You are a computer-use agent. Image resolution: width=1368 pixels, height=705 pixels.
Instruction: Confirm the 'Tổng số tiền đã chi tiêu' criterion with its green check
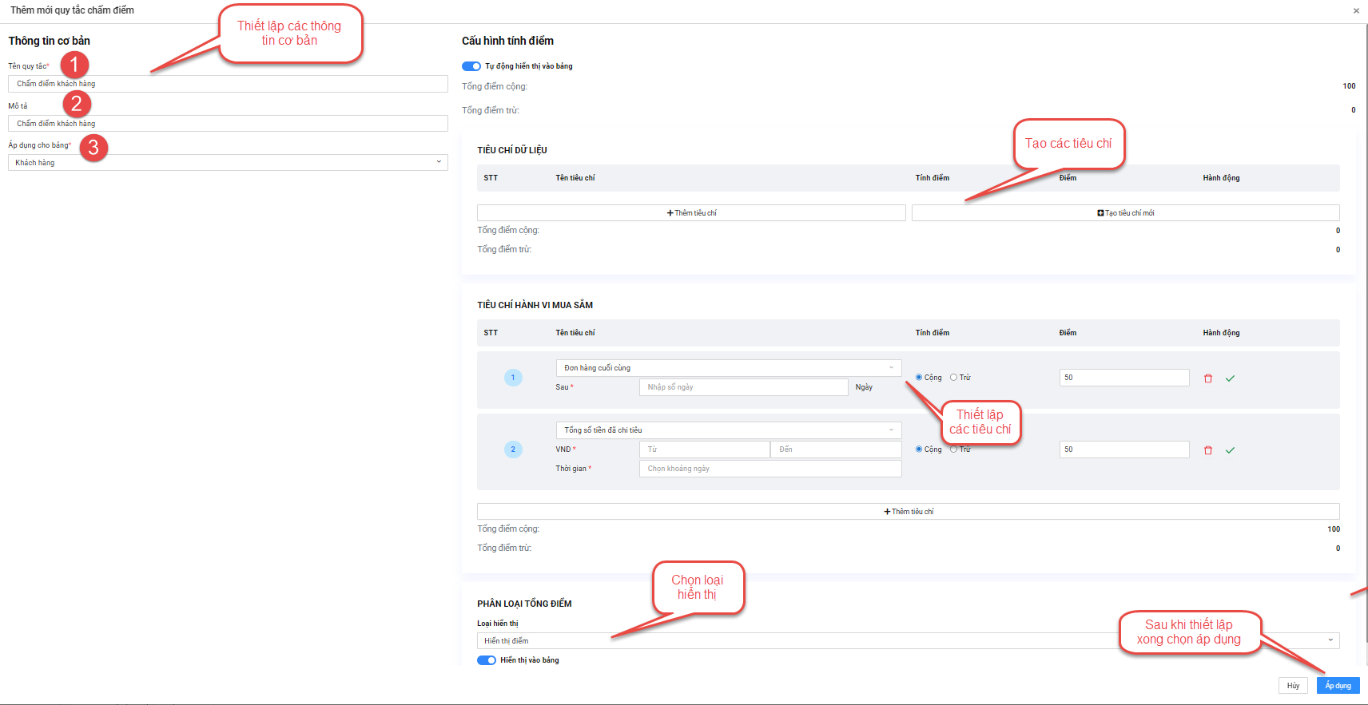coord(1230,450)
